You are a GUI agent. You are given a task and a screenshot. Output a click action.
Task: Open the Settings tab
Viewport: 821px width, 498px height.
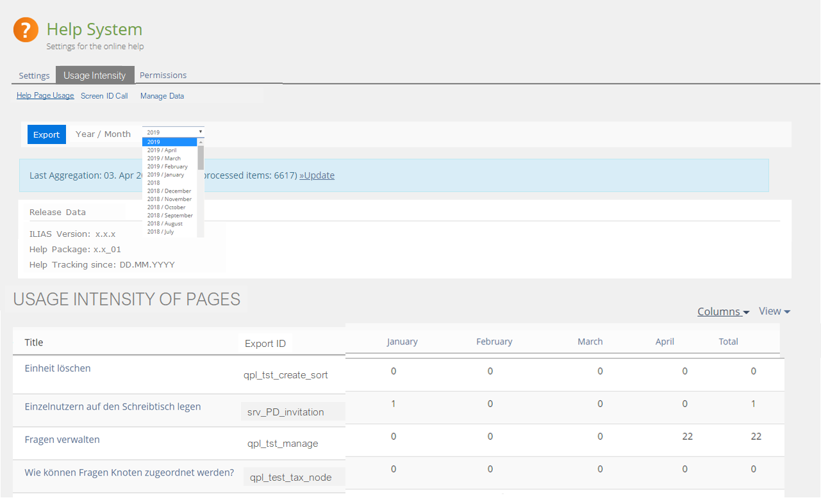[x=34, y=76]
